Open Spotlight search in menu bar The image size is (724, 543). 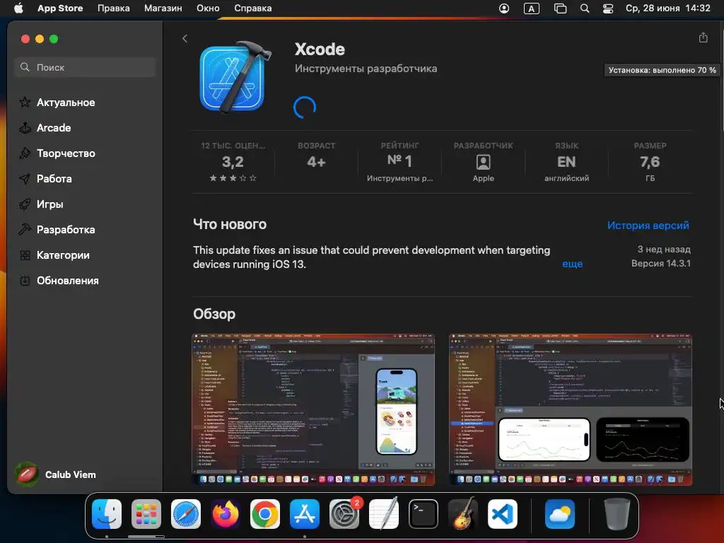pos(585,8)
